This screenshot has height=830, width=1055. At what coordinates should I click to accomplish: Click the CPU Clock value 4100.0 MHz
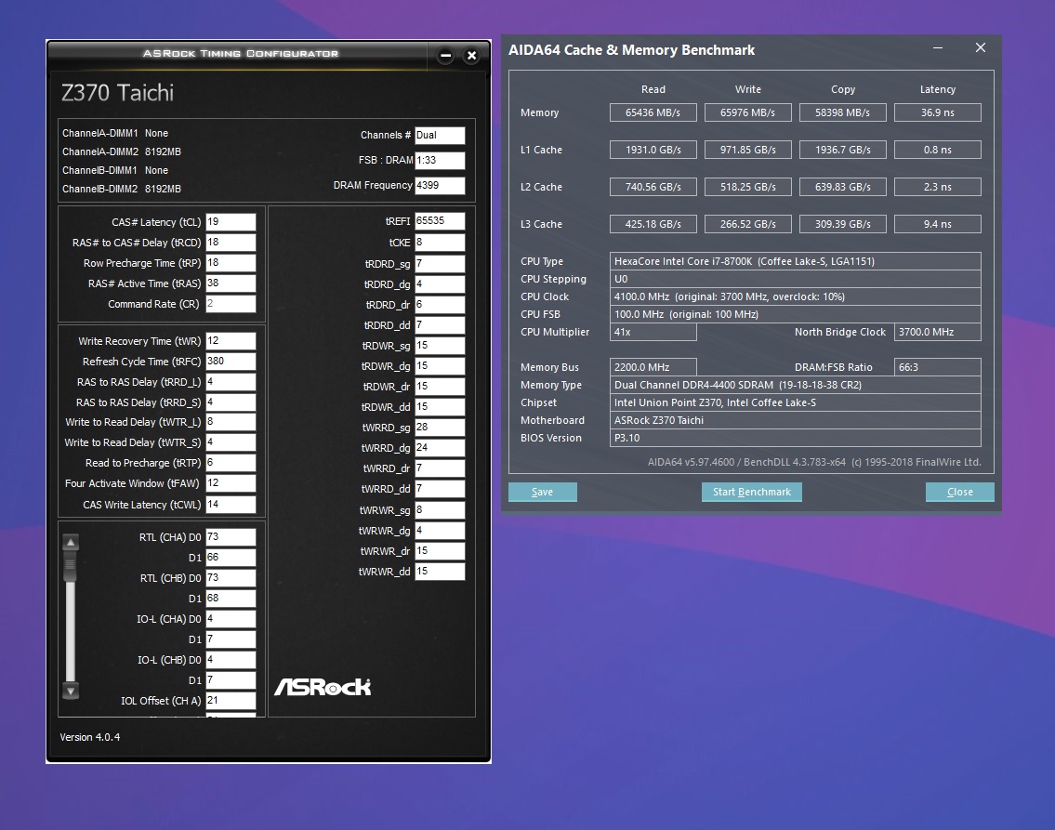click(x=796, y=296)
